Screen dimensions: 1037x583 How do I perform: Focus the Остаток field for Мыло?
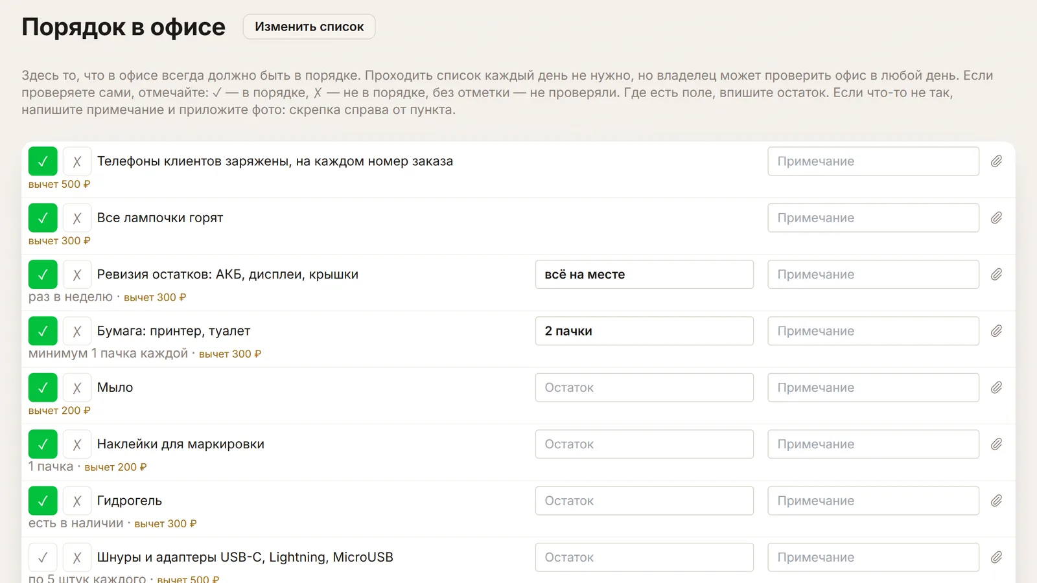[x=644, y=387]
